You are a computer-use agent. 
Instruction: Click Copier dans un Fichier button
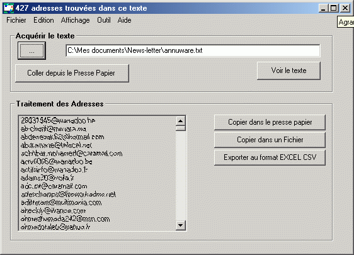[x=270, y=140]
